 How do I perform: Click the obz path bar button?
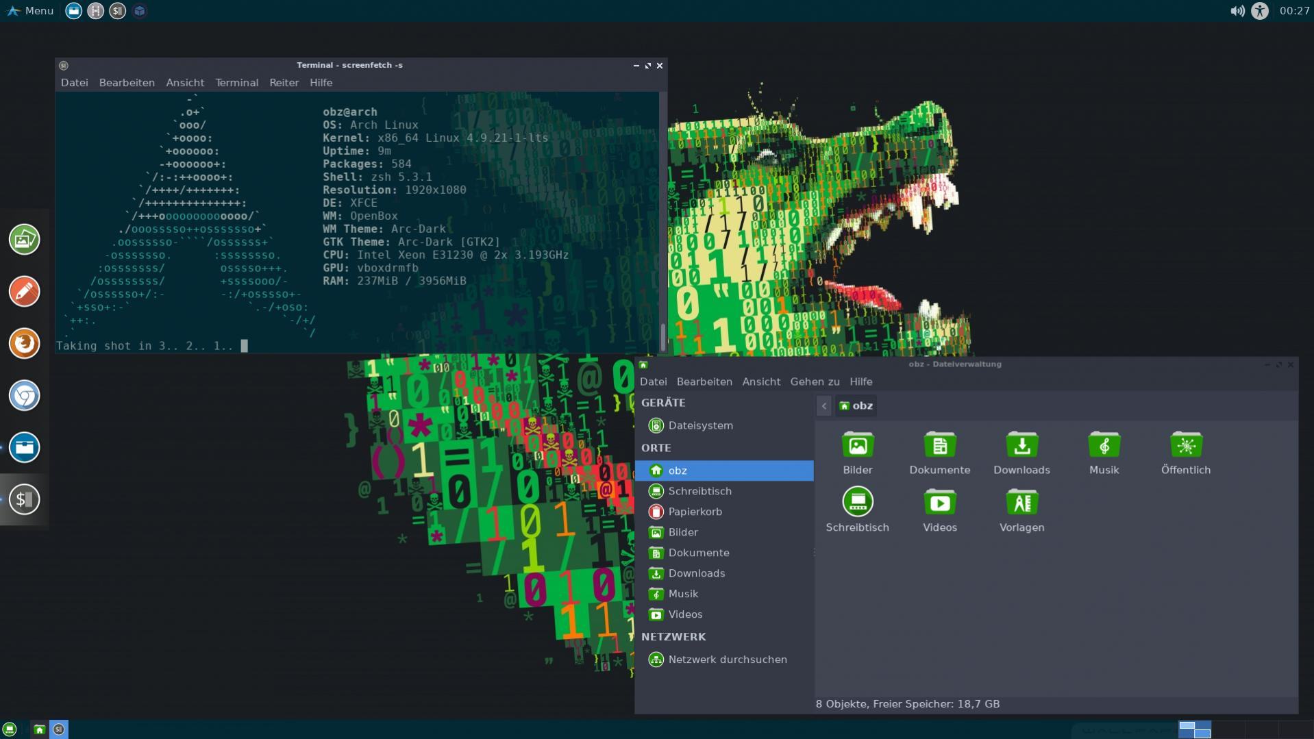tap(856, 405)
